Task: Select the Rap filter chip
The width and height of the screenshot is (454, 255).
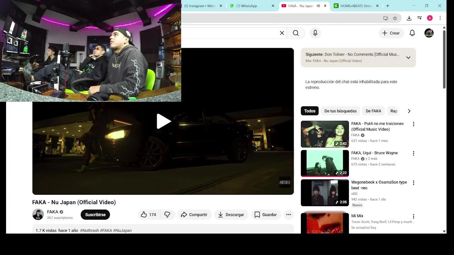Action: coord(394,111)
